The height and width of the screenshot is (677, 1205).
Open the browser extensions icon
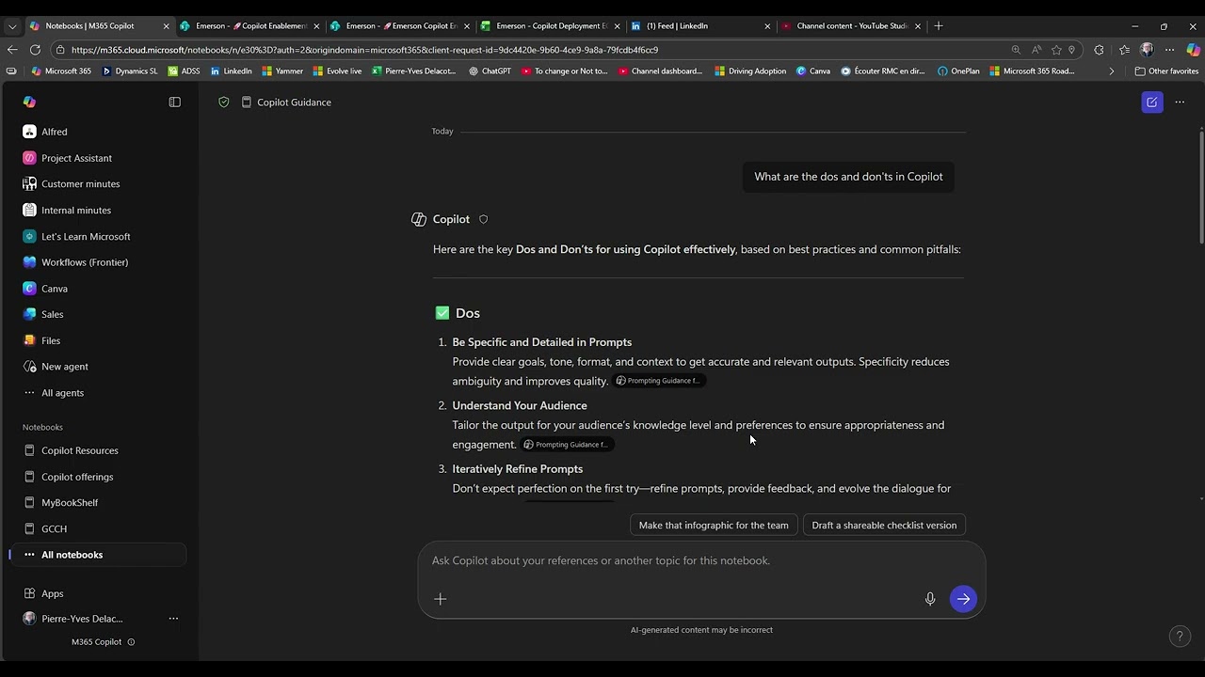pos(1099,50)
